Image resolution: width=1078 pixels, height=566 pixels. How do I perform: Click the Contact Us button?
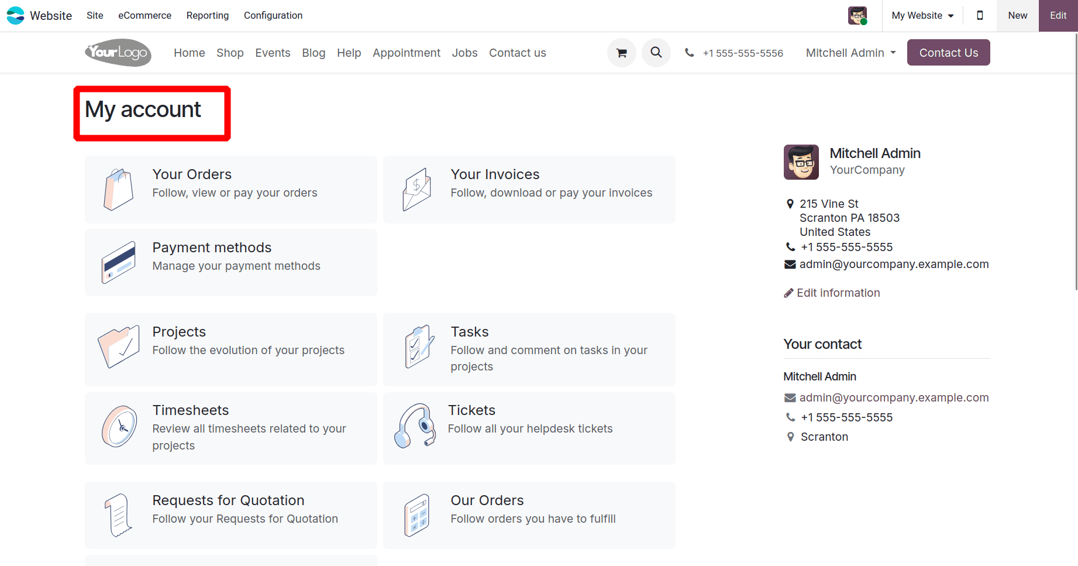[x=948, y=52]
